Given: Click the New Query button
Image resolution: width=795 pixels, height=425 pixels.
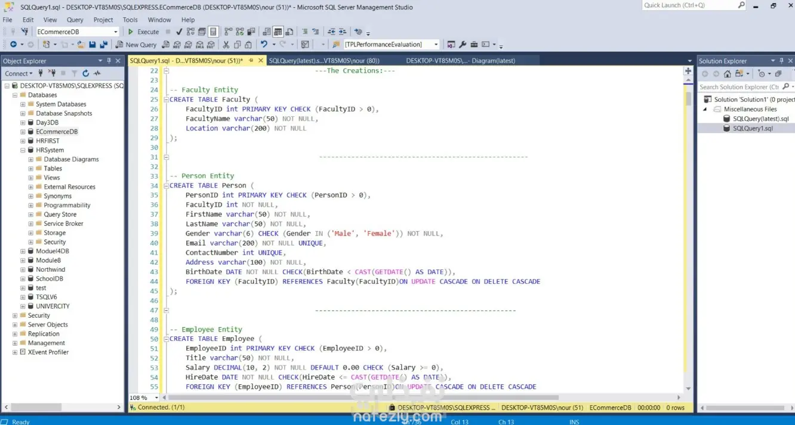Looking at the screenshot, I should [137, 45].
